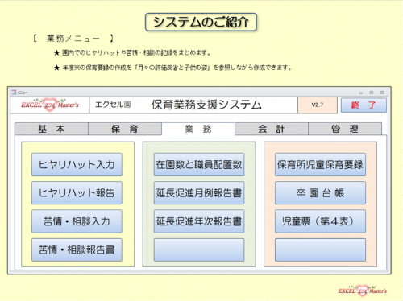Screen dimensions: 403x301
Task: Click 保育所児童保育要録 button
Action: (320, 164)
